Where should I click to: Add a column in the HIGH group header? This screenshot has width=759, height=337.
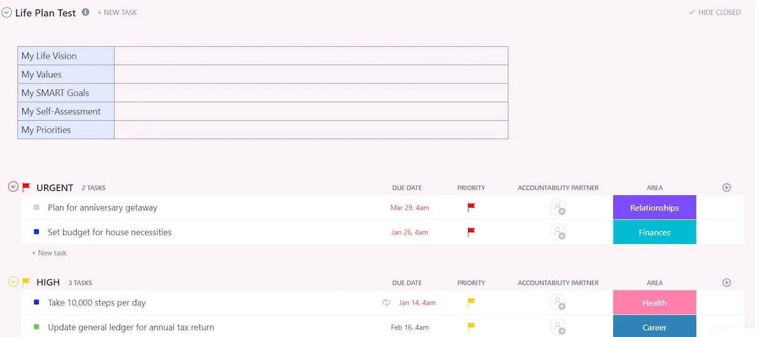(x=727, y=283)
